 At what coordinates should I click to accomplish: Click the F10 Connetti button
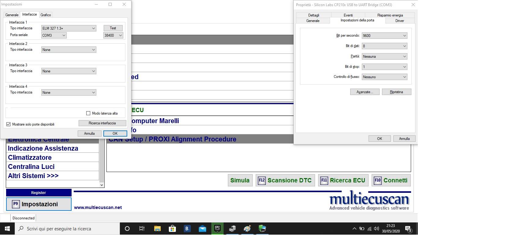coord(391,180)
